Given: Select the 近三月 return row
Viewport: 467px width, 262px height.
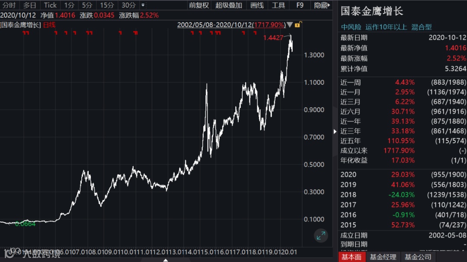Looking at the screenshot, I should 403,102.
